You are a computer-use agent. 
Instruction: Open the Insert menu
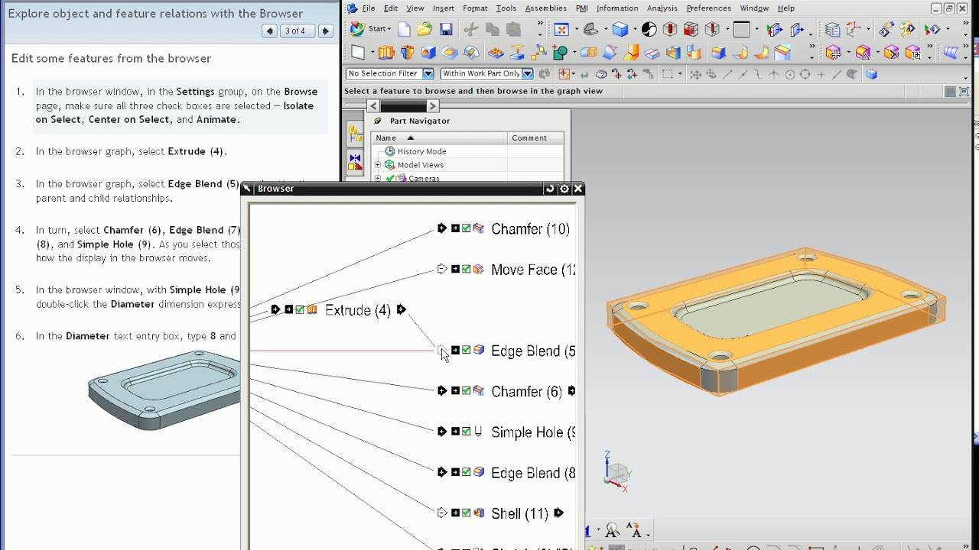coord(444,8)
